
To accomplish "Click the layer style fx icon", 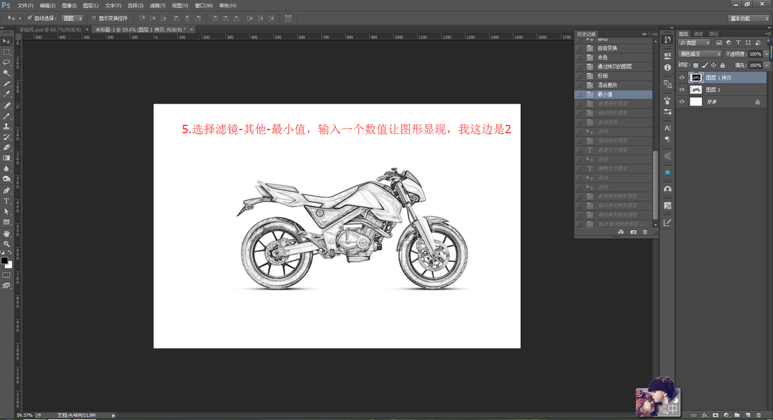I will click(704, 415).
